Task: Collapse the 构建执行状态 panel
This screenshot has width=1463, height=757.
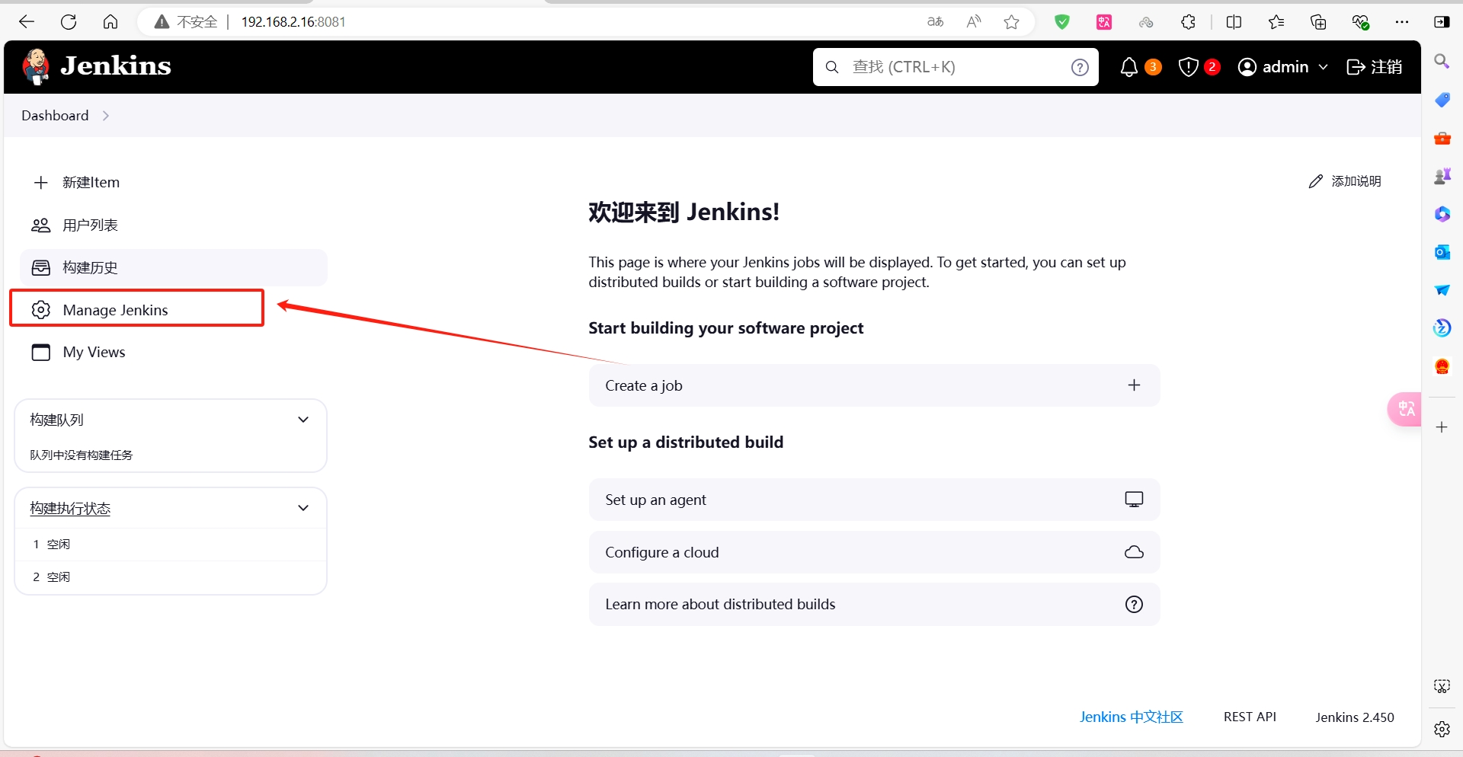Action: pyautogui.click(x=303, y=508)
